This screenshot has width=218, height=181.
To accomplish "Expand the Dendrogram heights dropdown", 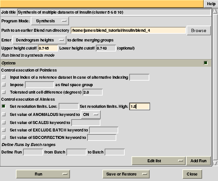I will [39, 40].
